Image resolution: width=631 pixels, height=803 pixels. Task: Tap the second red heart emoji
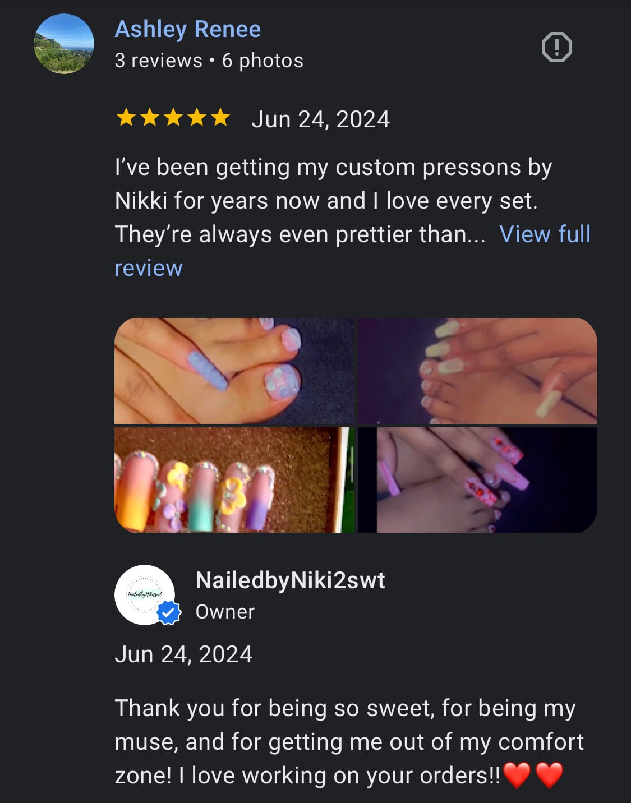pyautogui.click(x=549, y=776)
